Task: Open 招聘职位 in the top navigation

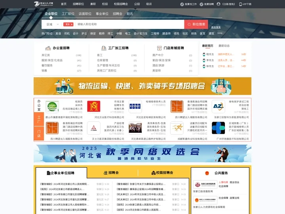Action: [x=78, y=4]
